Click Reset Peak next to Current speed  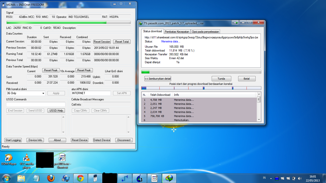pos(51,70)
